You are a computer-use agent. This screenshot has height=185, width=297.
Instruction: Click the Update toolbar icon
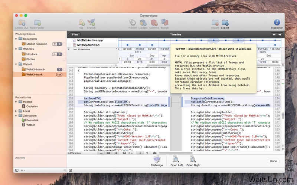(x=143, y=23)
